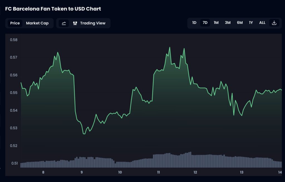This screenshot has width=285, height=182.
Task: Select the 1D time range
Action: pos(194,23)
